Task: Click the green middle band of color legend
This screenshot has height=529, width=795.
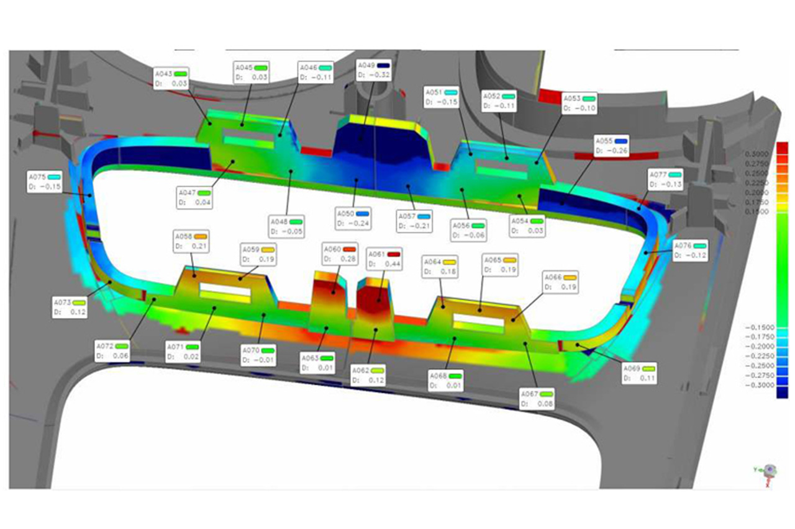Action: pyautogui.click(x=782, y=270)
